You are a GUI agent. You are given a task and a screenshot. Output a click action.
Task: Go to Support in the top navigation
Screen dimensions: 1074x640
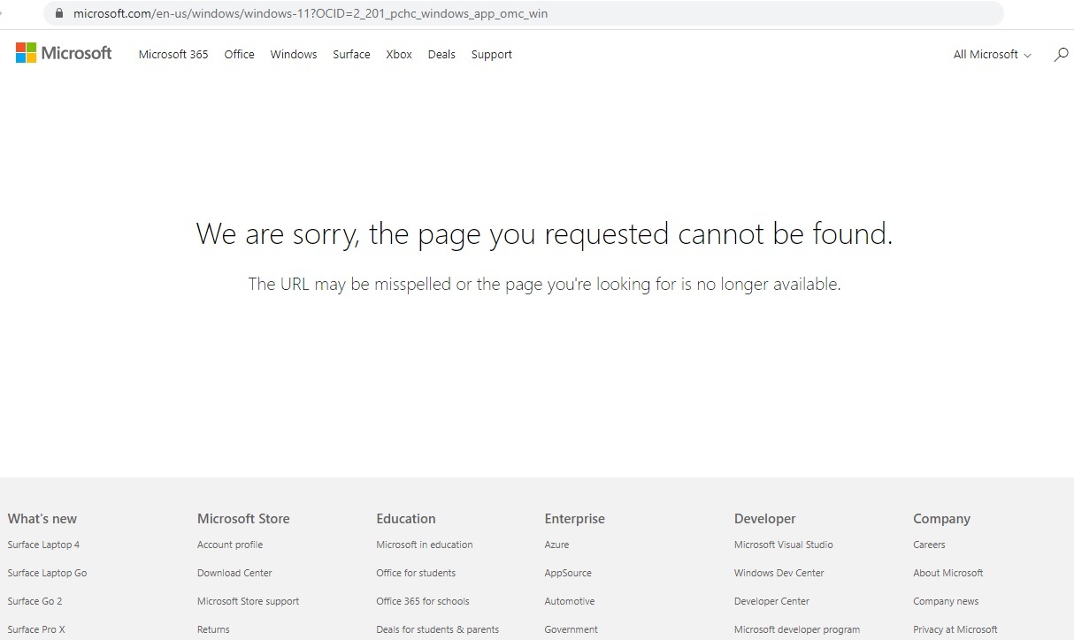coord(492,54)
